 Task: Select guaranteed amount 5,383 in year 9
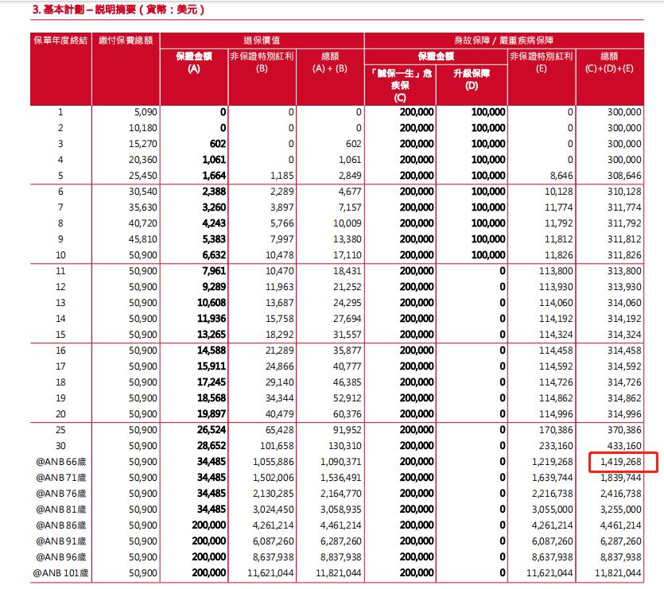coord(214,239)
